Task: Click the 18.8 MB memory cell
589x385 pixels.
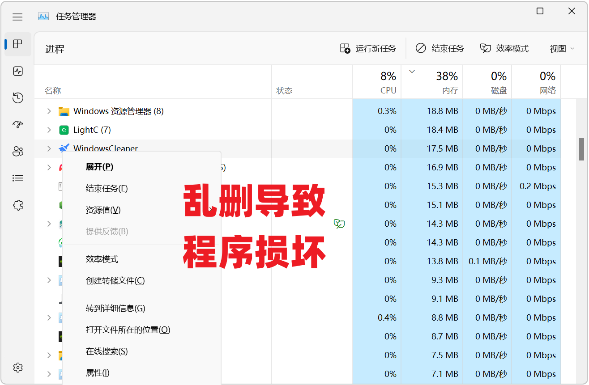Action: point(432,111)
